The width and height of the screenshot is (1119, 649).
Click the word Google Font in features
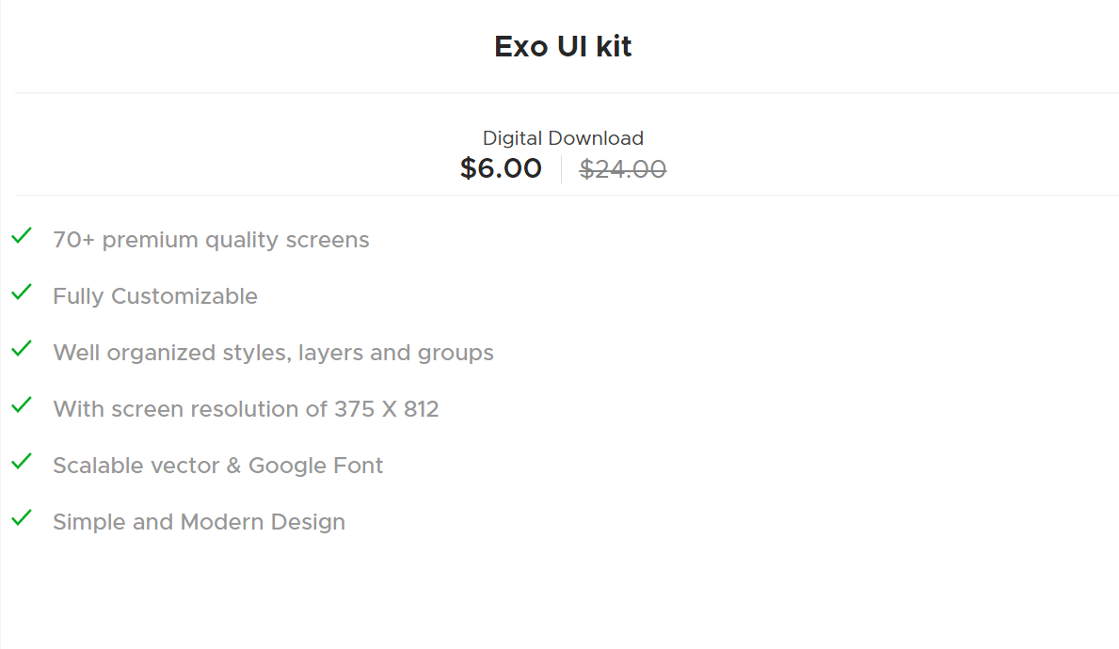pos(315,466)
